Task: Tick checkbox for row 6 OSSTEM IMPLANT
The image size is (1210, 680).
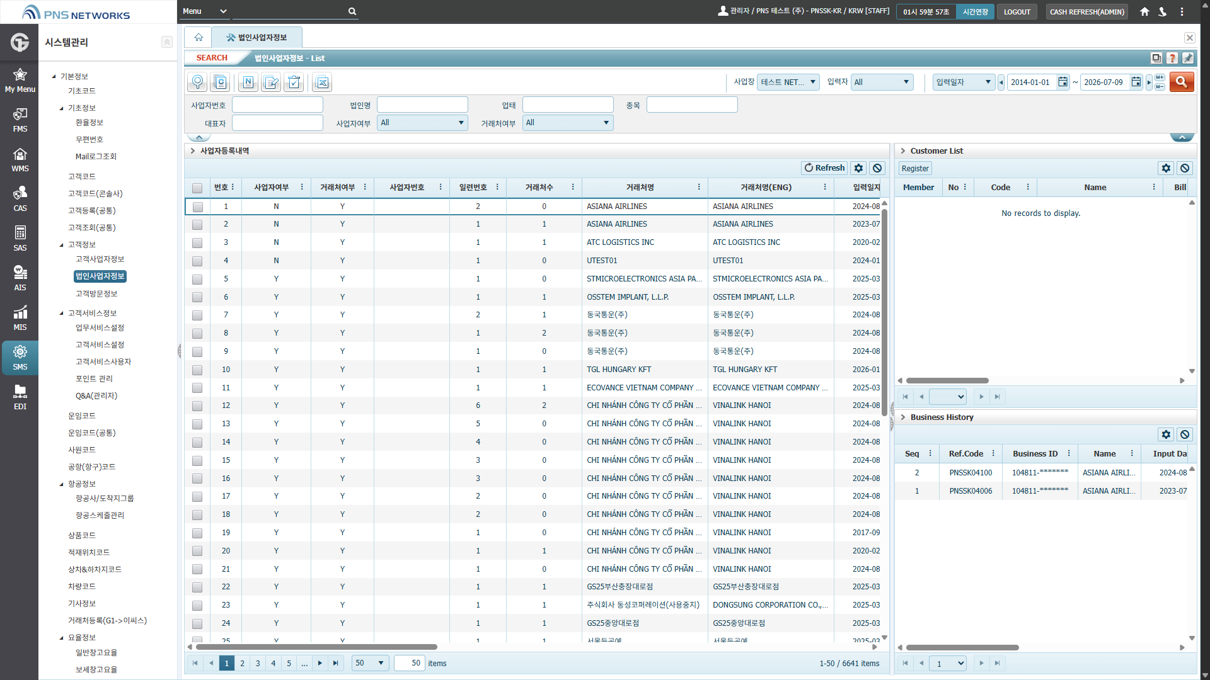Action: [198, 297]
